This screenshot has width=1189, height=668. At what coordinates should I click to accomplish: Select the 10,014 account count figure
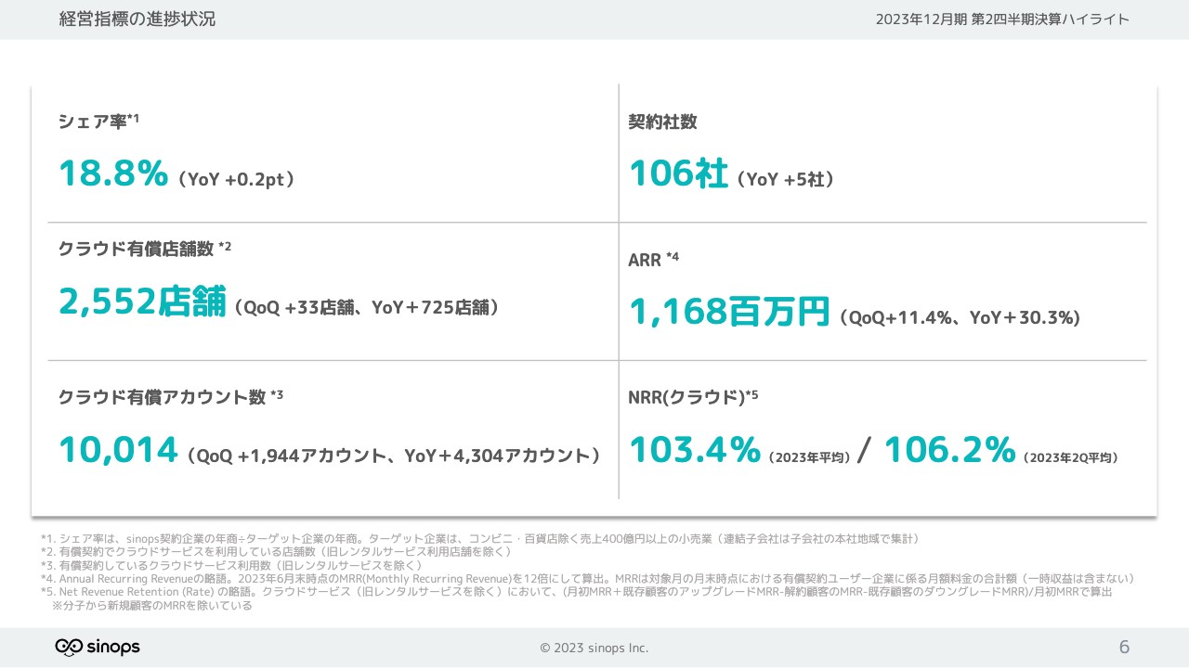point(117,449)
